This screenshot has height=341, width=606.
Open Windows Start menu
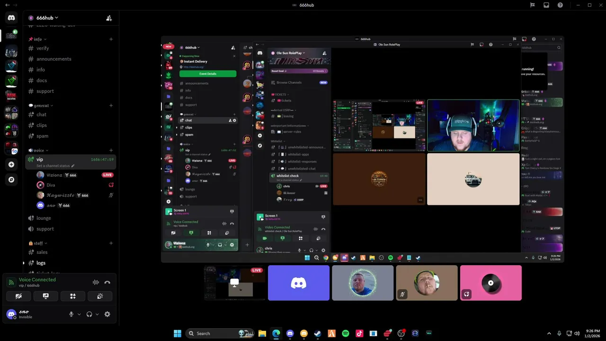click(178, 333)
